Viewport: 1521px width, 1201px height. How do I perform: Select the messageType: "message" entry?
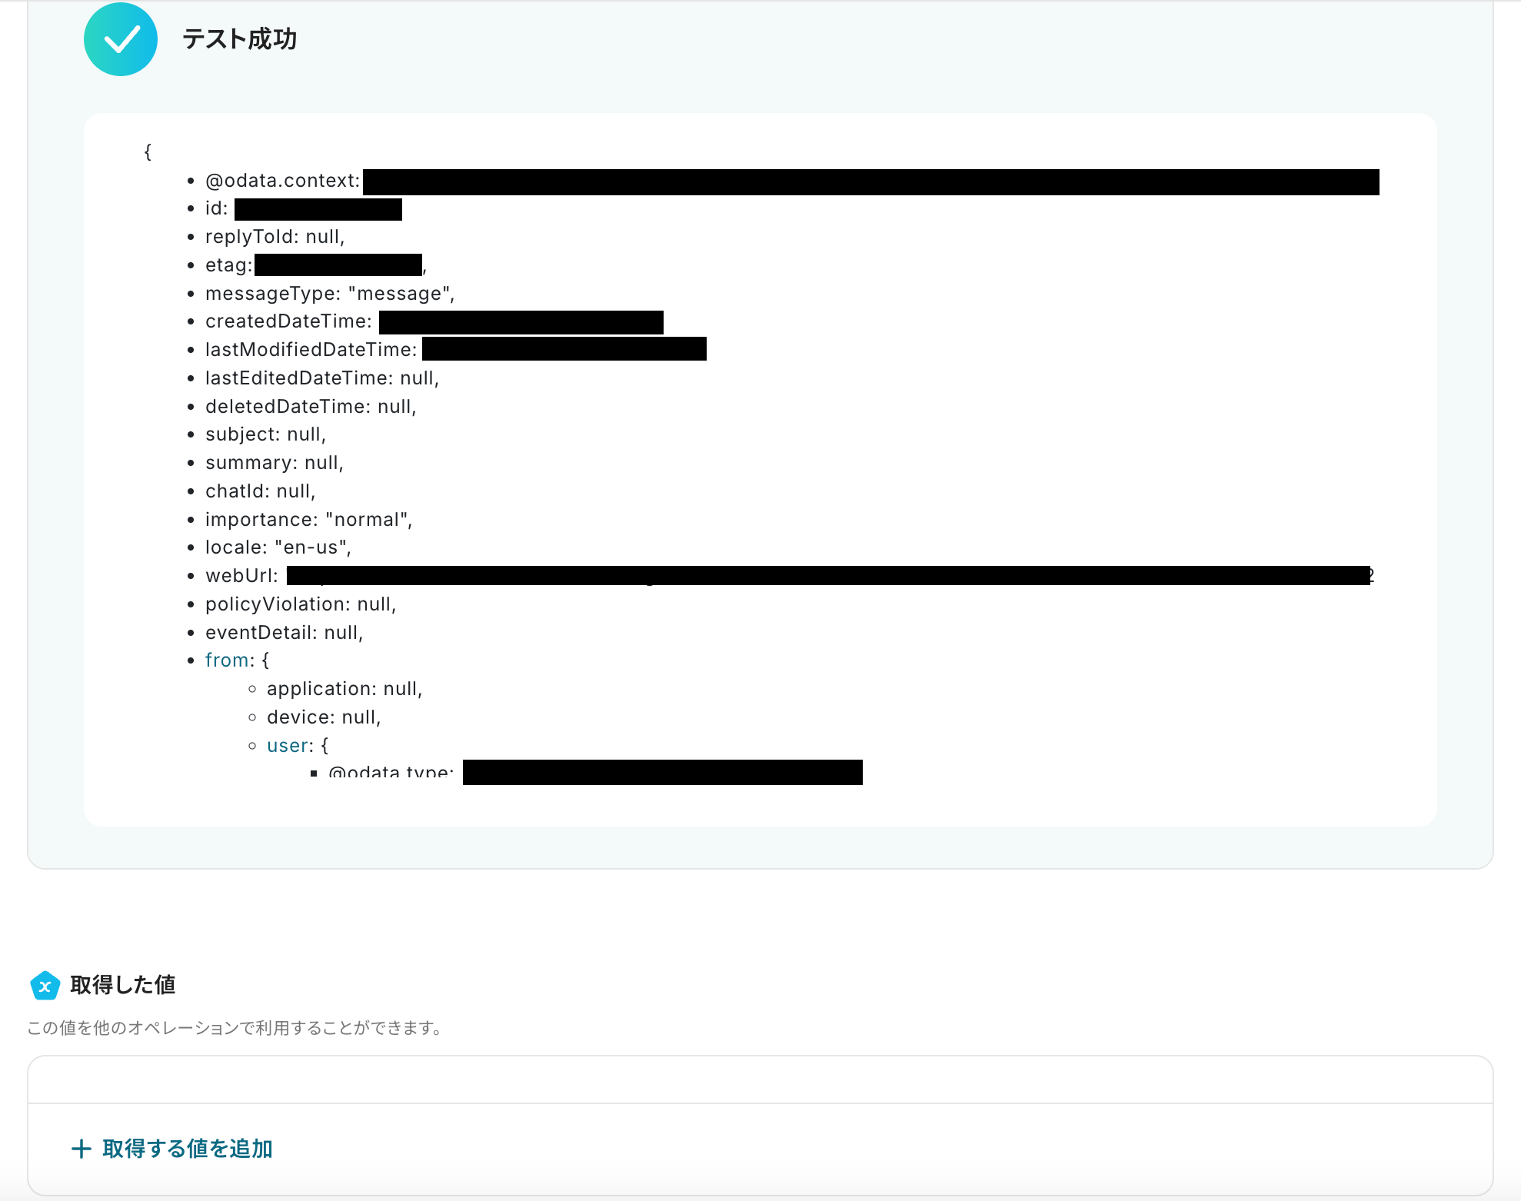[330, 294]
